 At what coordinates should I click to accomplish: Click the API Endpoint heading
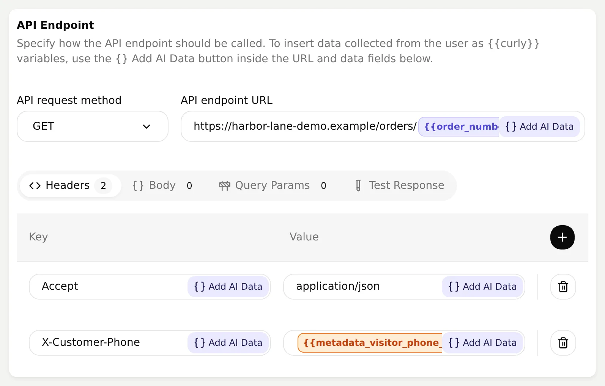[55, 25]
